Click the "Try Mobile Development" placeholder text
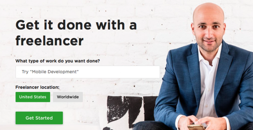The width and height of the screenshot is (253, 130). pyautogui.click(x=50, y=72)
